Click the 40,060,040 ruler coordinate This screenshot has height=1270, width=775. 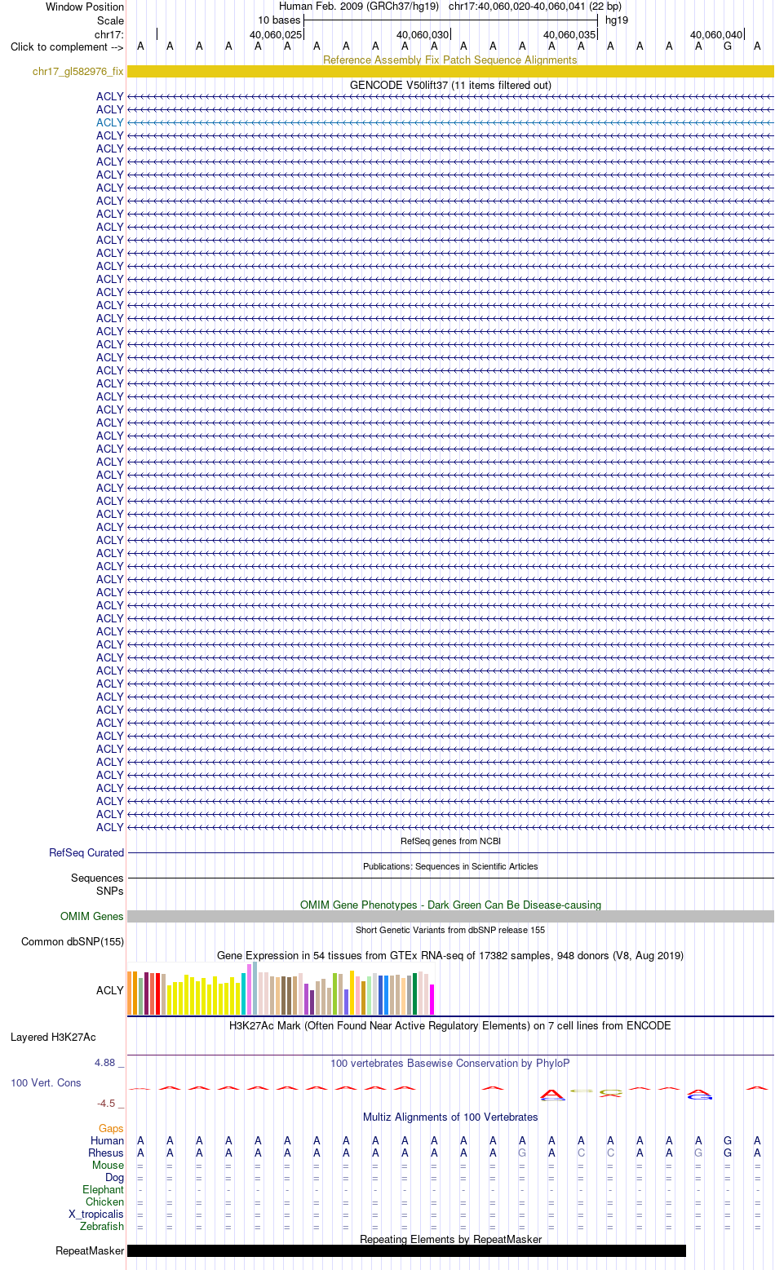tap(716, 34)
